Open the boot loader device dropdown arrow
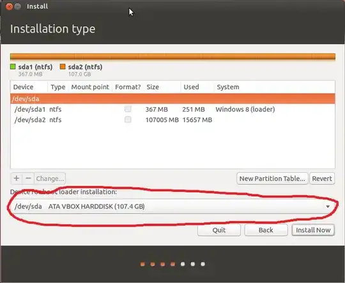The image size is (345, 283). coord(328,207)
